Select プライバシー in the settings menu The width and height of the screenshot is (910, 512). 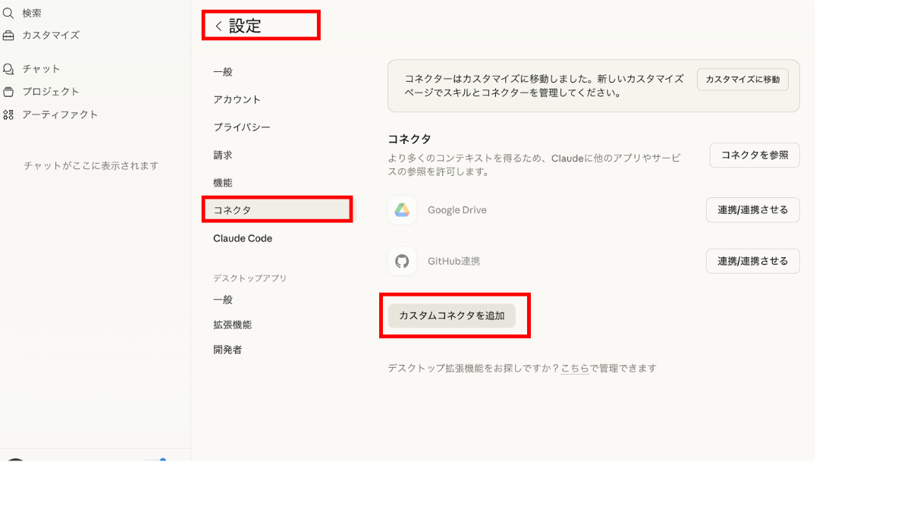tap(241, 127)
